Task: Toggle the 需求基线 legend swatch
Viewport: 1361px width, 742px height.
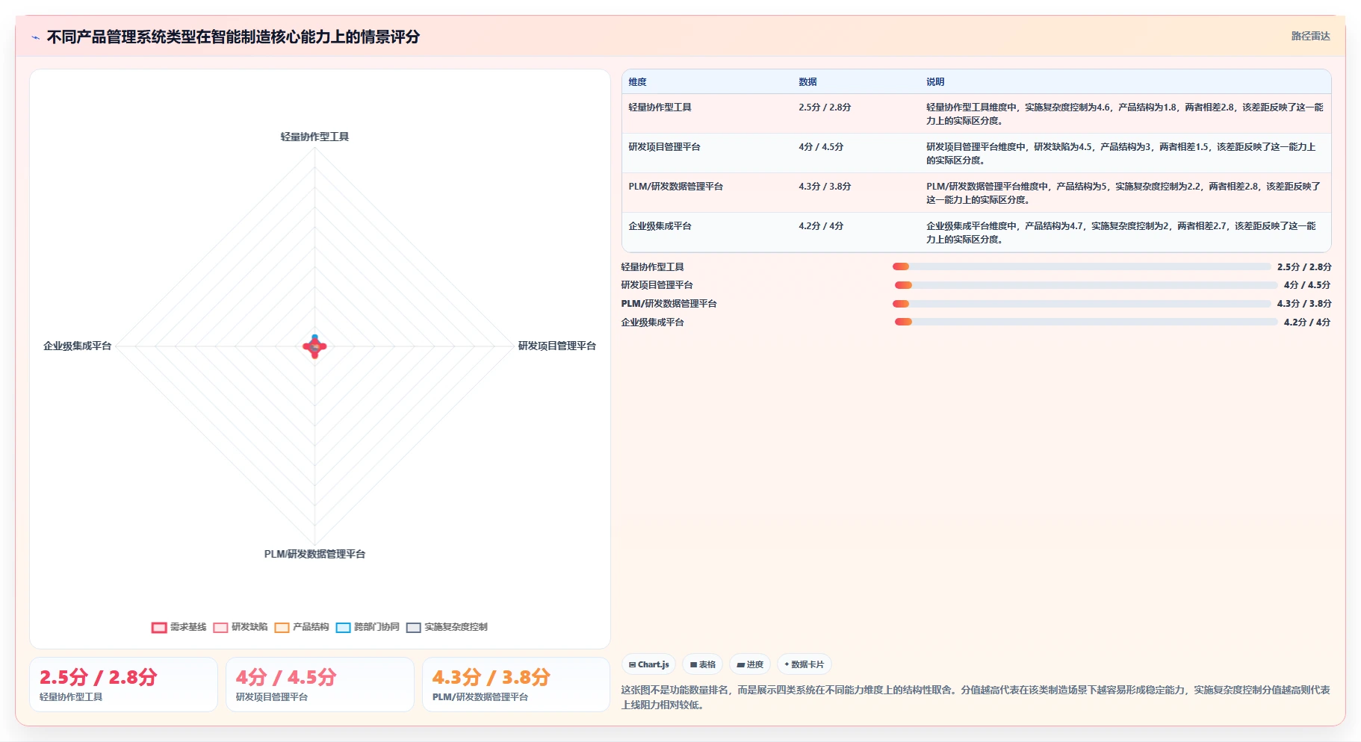Action: [x=159, y=628]
